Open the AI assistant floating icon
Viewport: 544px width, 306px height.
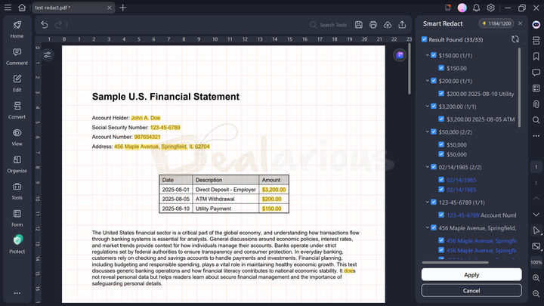coord(400,55)
